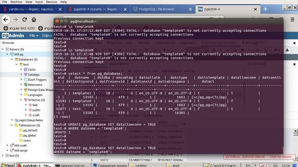Expand the Casts node

coord(21,70)
